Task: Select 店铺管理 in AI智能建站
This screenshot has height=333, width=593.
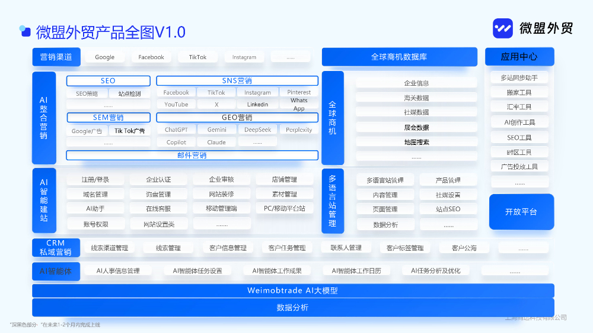Action: pyautogui.click(x=285, y=179)
